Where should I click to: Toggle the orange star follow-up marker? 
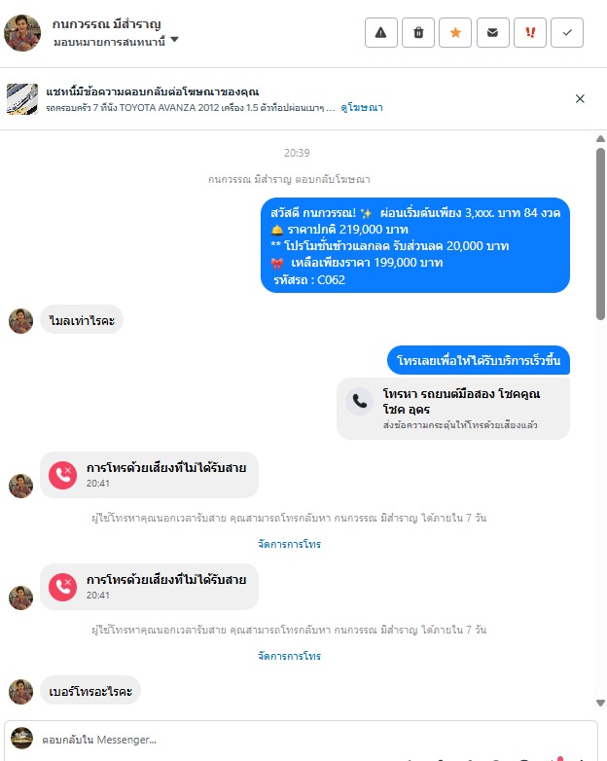[455, 32]
